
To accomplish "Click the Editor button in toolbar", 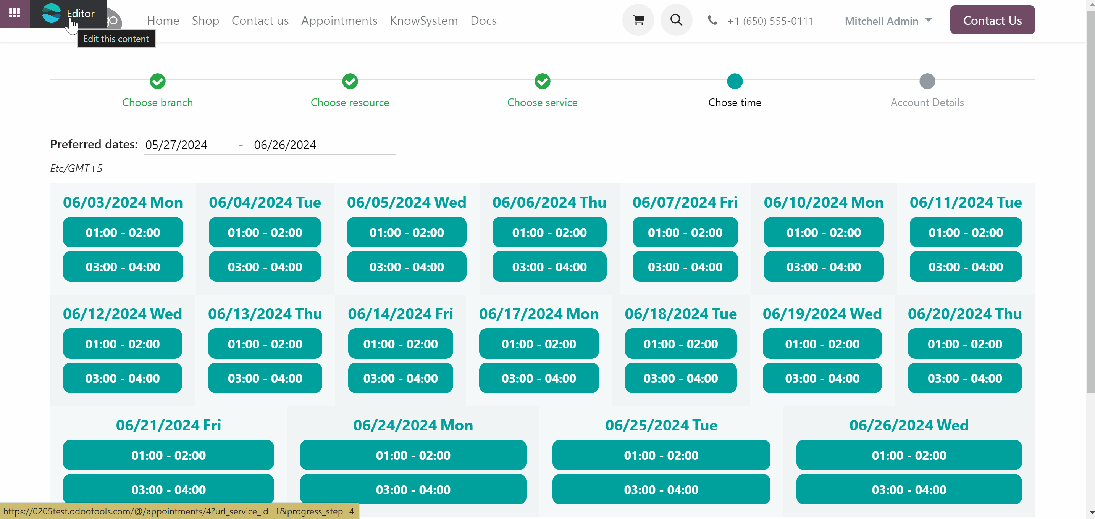I will 68,14.
